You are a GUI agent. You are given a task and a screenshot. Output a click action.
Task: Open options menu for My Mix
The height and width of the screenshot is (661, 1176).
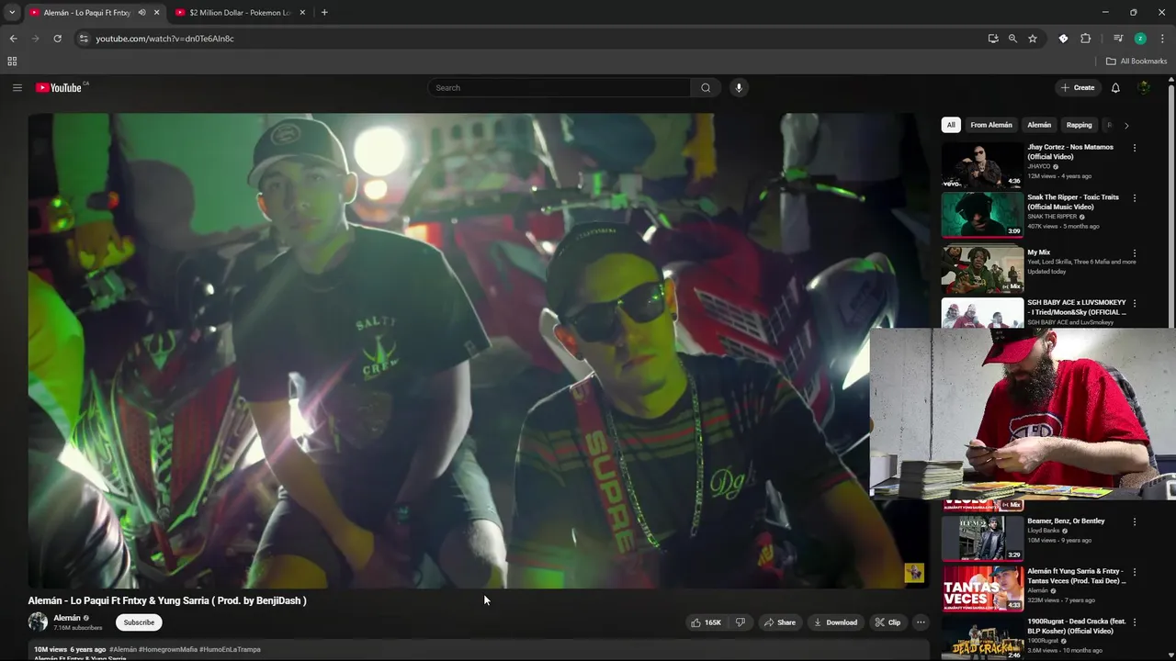(1135, 252)
